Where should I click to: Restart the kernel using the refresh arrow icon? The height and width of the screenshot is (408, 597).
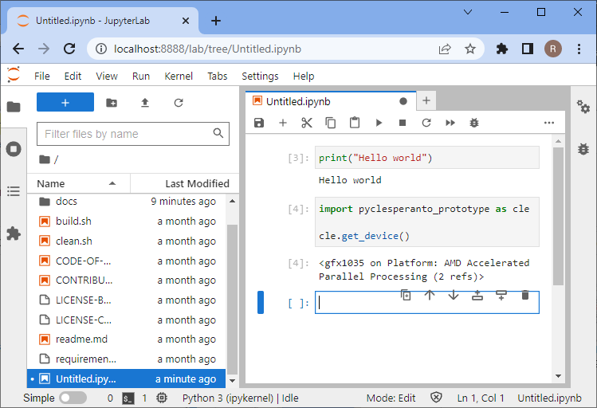click(426, 123)
